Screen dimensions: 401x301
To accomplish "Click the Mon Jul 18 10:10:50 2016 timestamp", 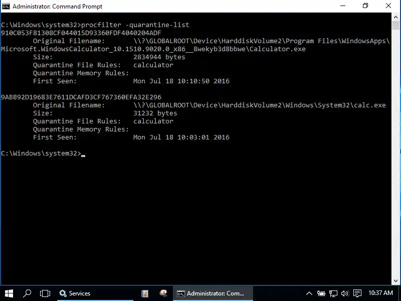I will click(181, 81).
